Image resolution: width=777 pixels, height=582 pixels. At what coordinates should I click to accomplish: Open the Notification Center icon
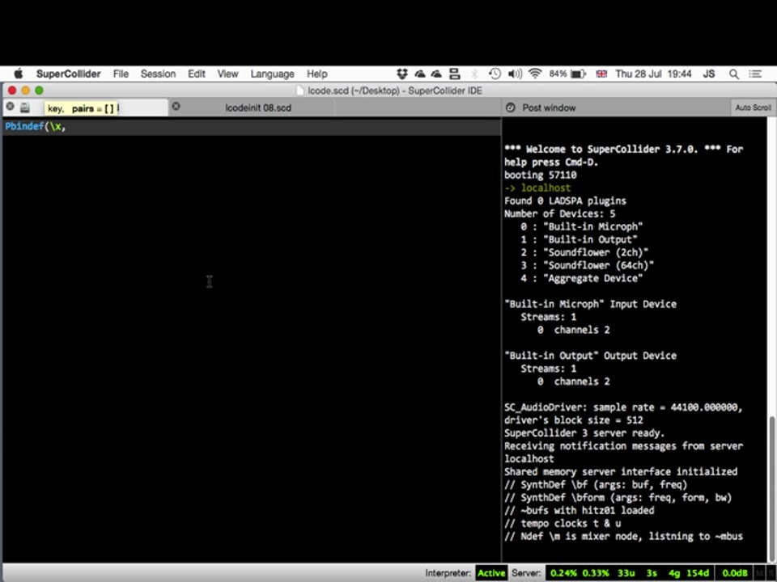[x=754, y=74]
